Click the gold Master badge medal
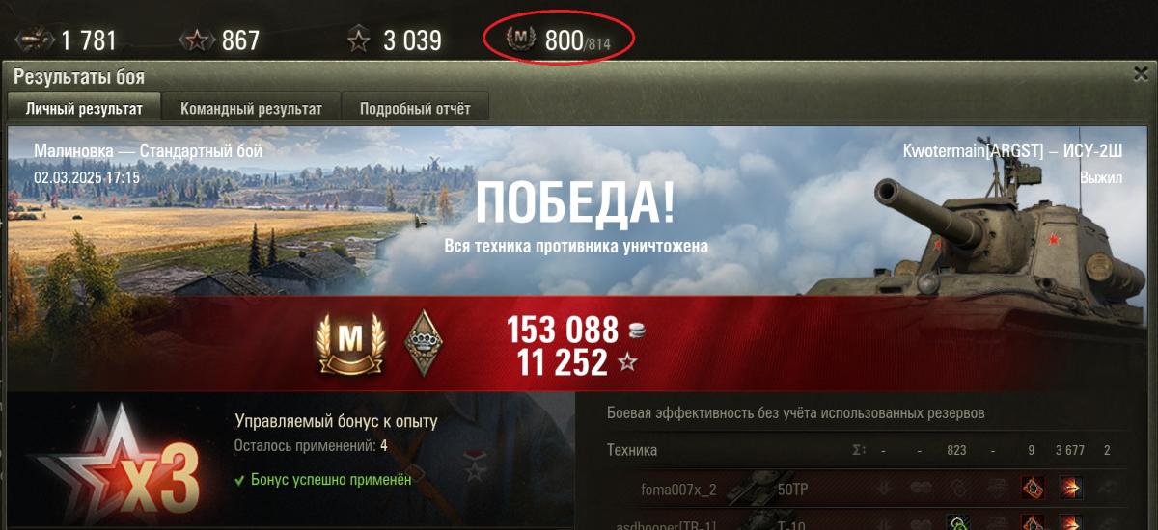 point(349,343)
